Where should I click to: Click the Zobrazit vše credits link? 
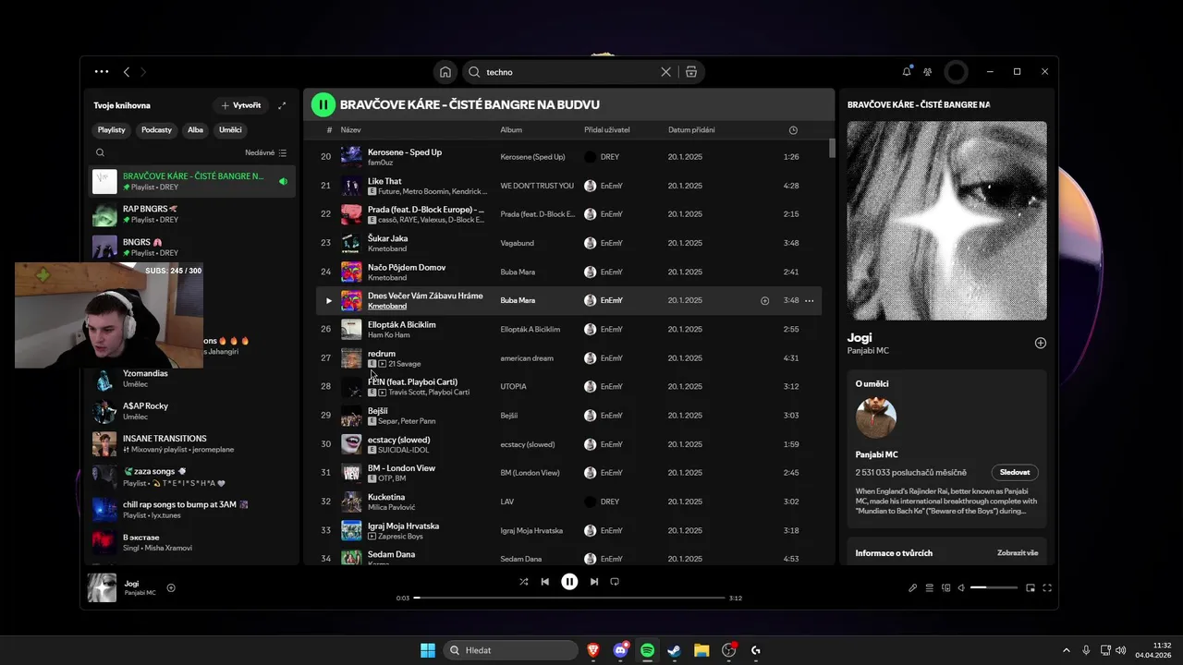point(1018,553)
